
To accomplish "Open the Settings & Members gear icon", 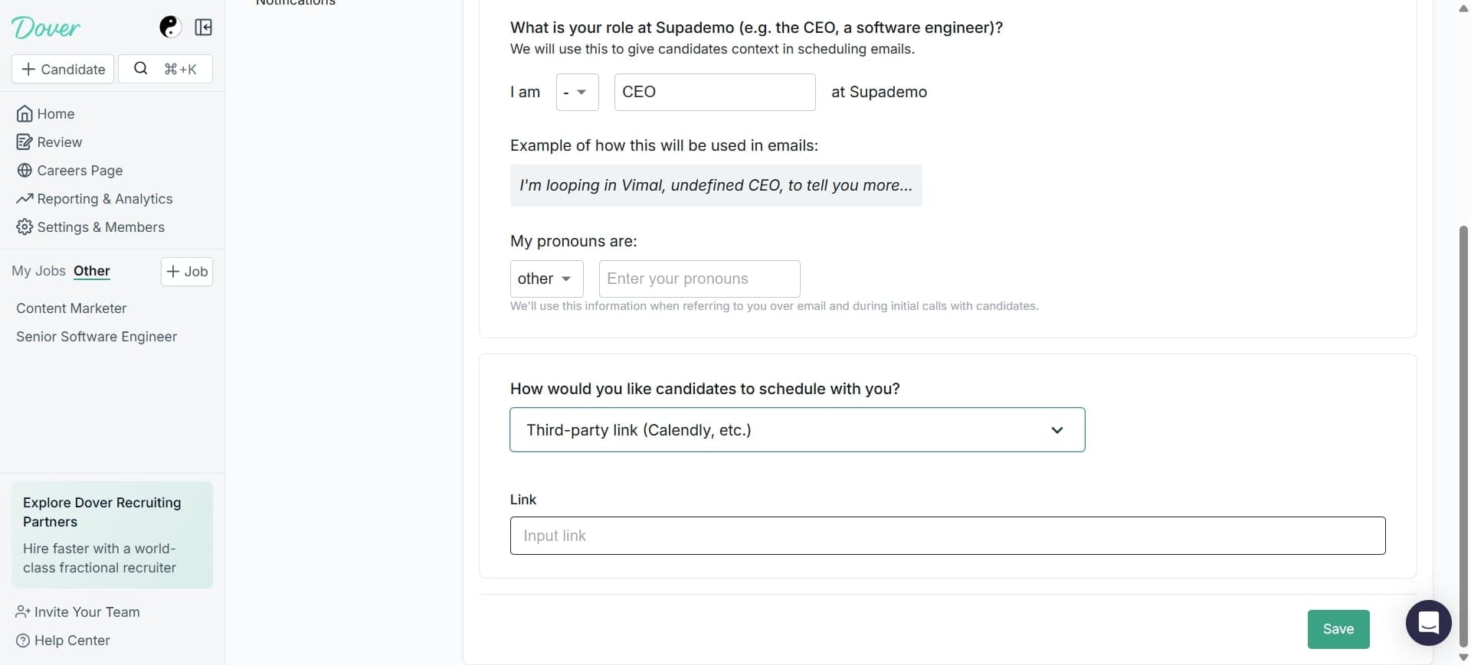I will click(24, 227).
